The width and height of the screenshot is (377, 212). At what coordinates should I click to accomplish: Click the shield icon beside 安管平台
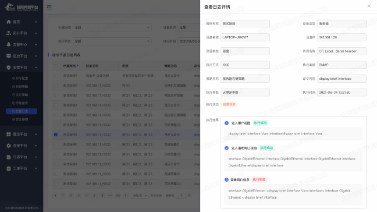coord(9,68)
